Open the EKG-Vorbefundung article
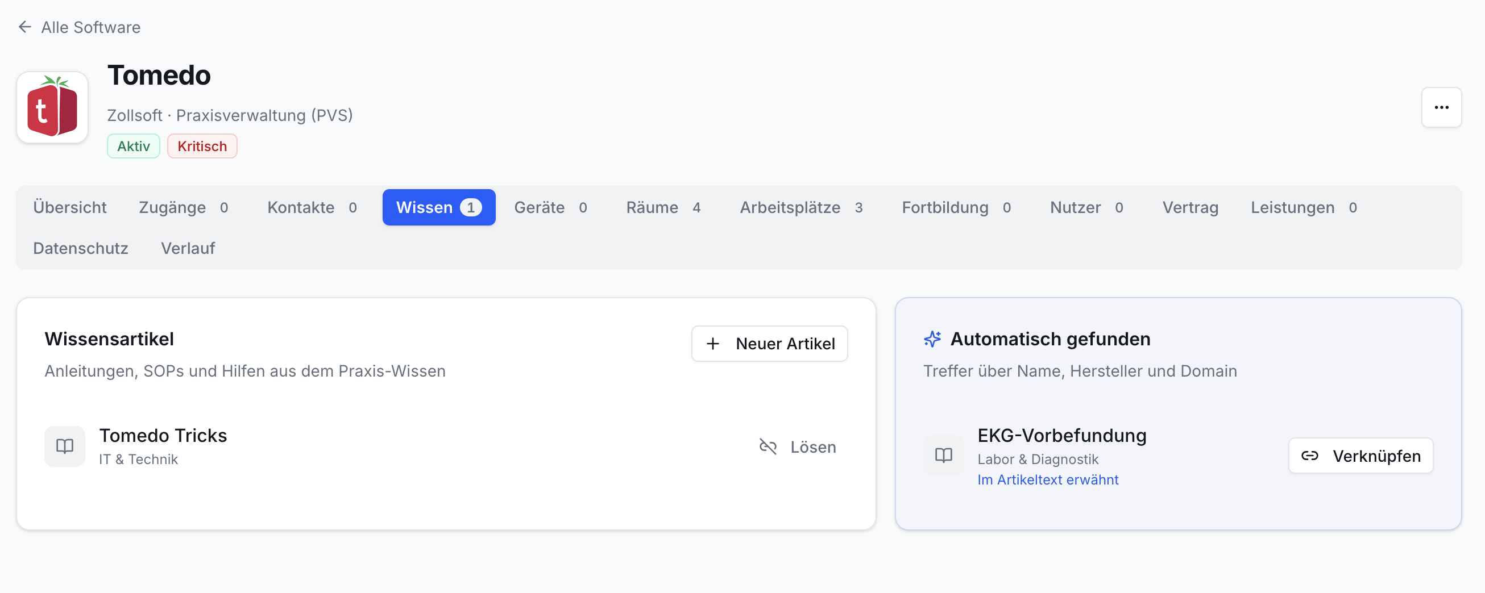This screenshot has height=593, width=1485. pos(1062,435)
